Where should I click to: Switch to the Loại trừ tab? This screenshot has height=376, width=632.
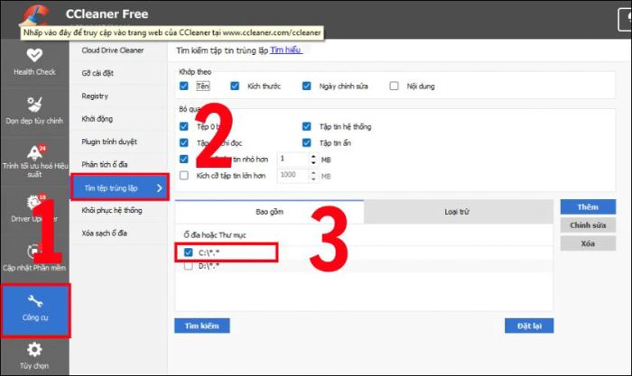458,212
